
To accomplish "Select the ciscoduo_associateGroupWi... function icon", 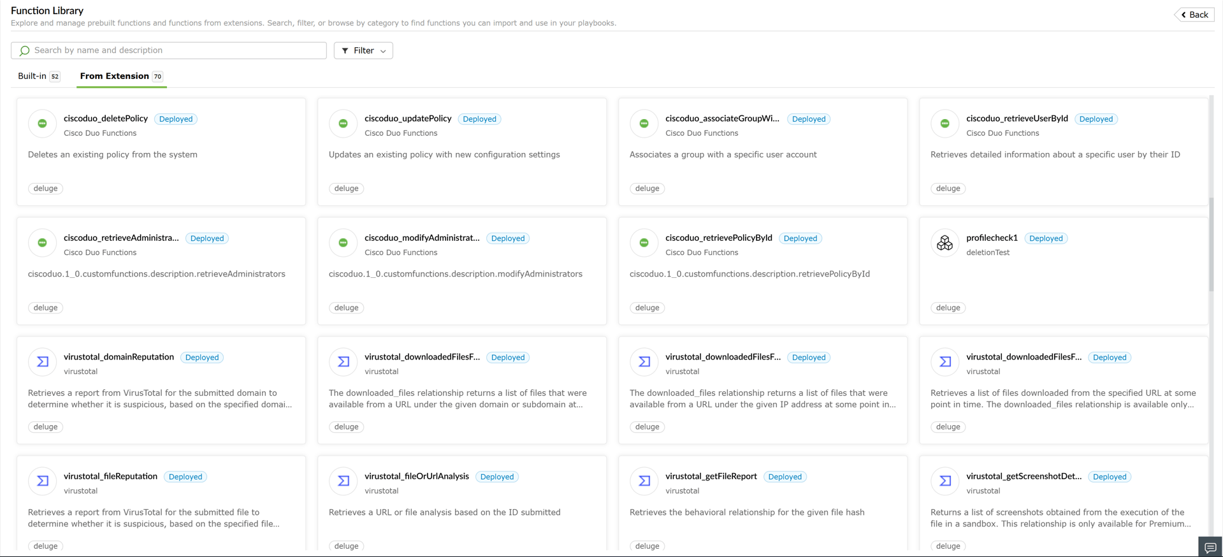I will click(644, 124).
